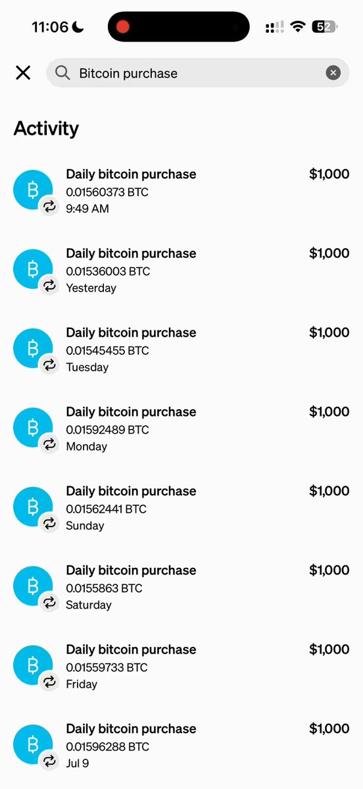Screen dimensions: 363x789
Task: Tap the recurring badge on Monday's purchase
Action: pos(49,444)
